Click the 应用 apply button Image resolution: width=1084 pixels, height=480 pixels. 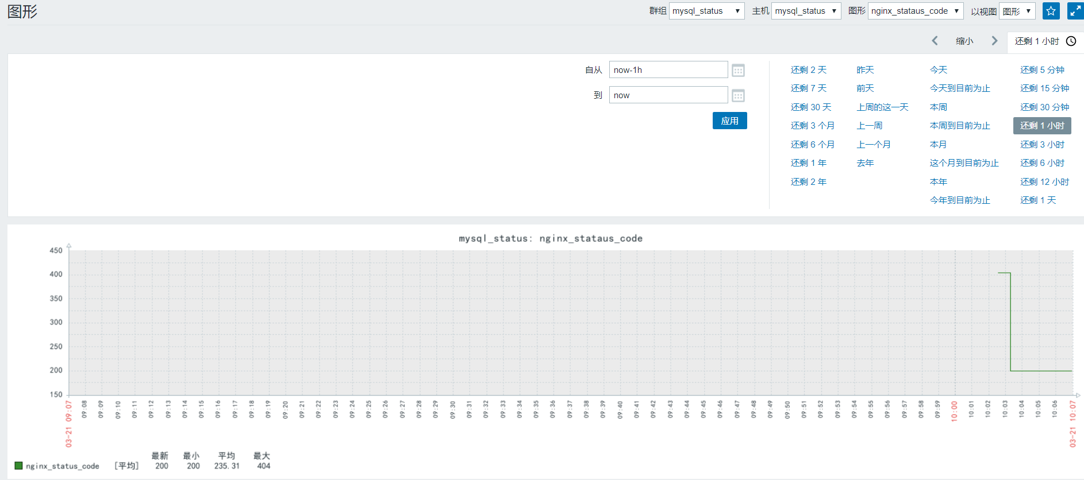coord(730,121)
